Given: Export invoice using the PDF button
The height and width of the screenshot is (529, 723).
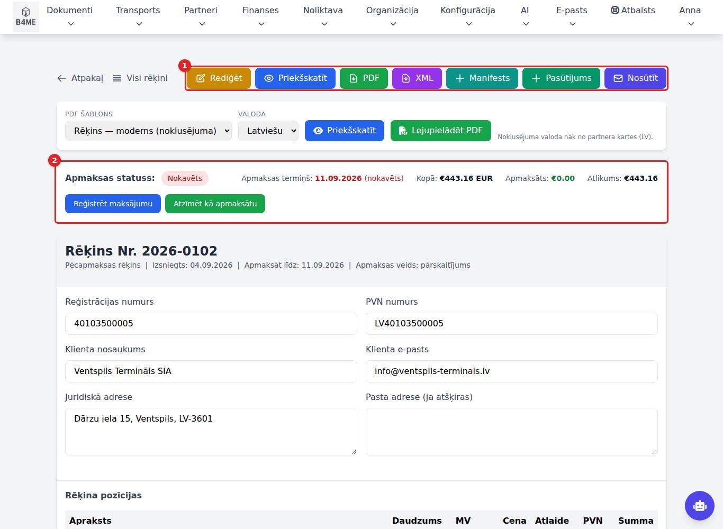Looking at the screenshot, I should click(x=364, y=78).
